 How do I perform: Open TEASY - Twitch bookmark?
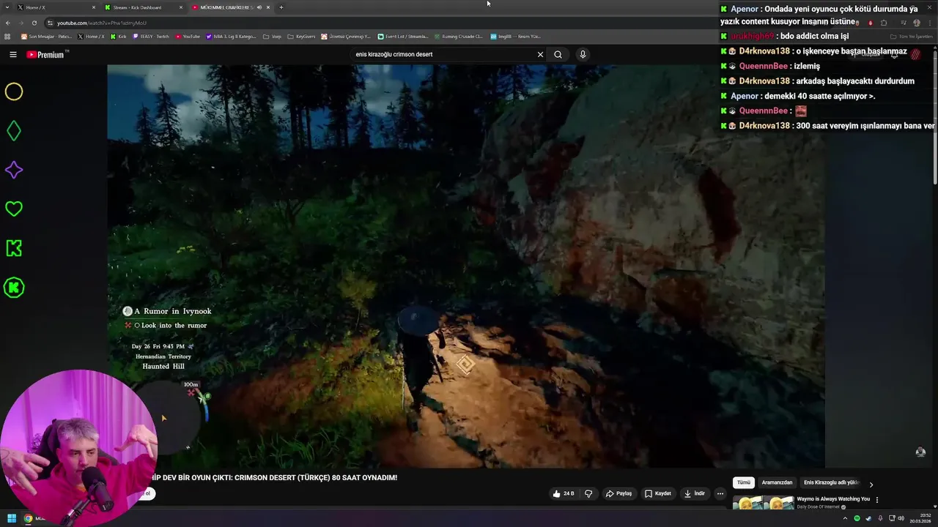pos(150,36)
